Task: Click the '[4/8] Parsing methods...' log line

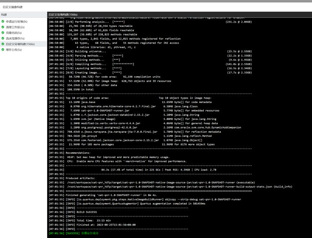Action: [150, 56]
